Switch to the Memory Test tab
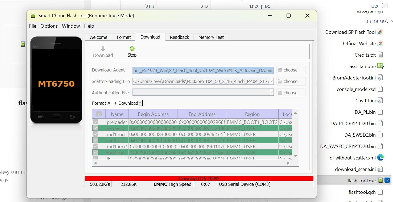 [211, 37]
